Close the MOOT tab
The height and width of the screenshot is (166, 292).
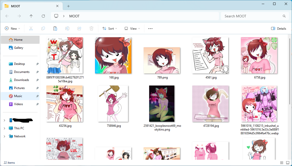(x=57, y=6)
